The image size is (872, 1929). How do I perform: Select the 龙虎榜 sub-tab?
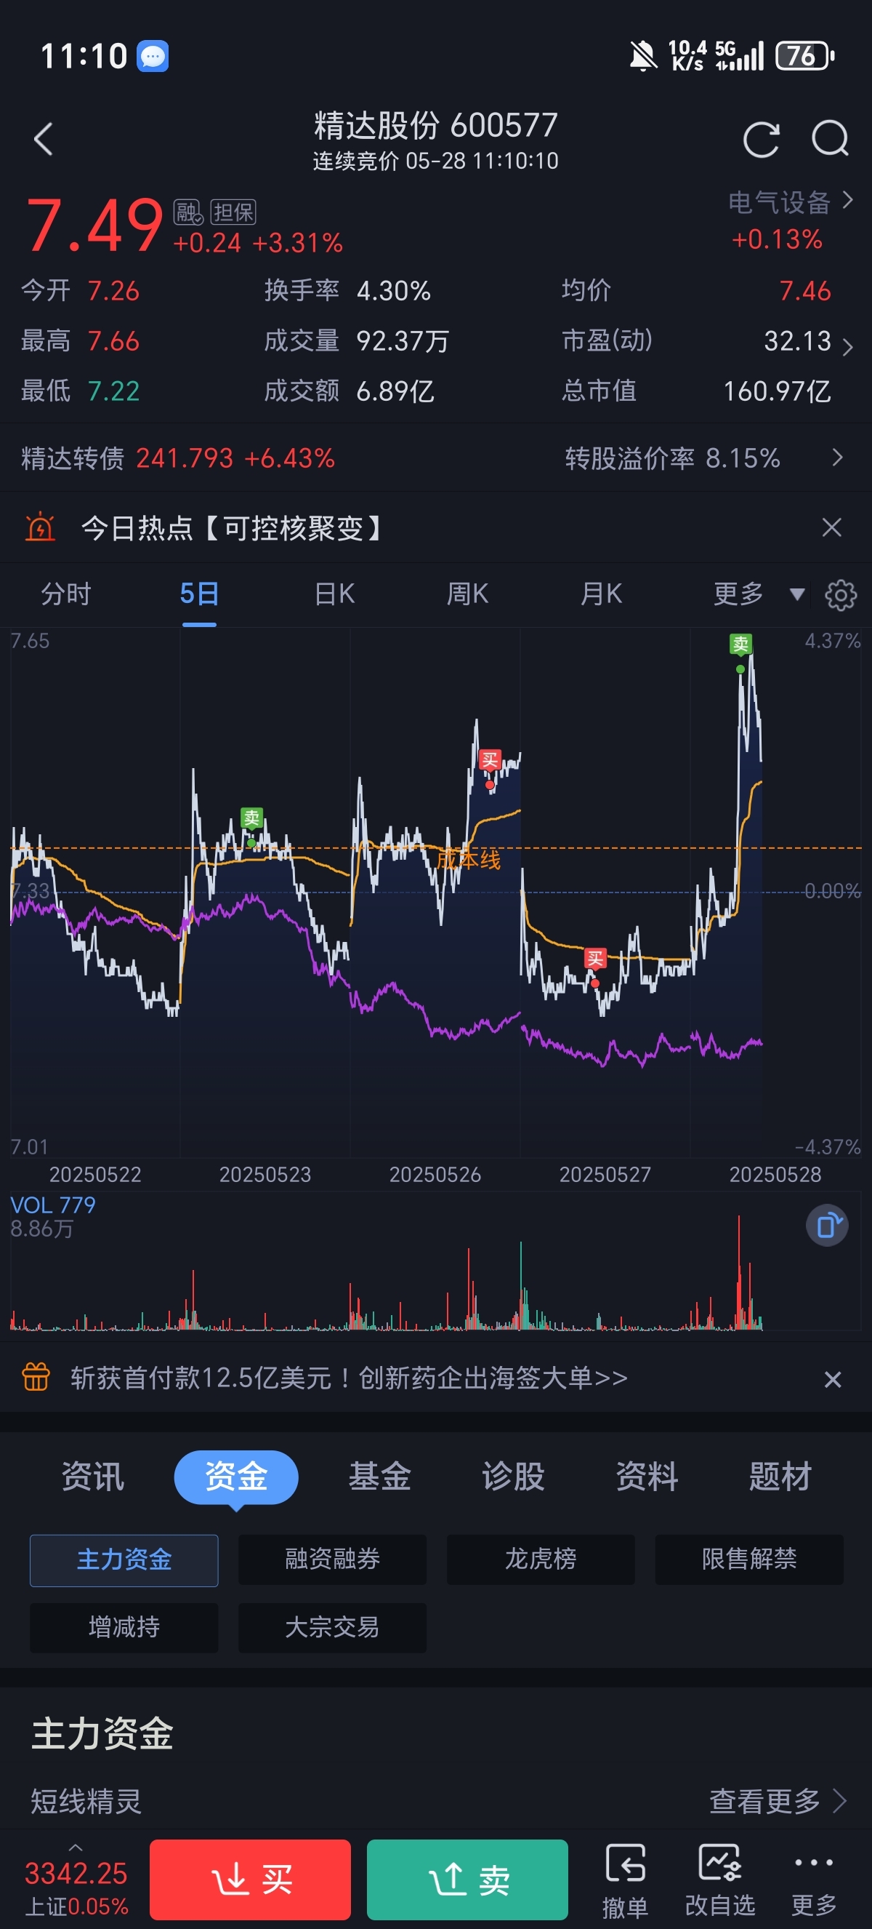(541, 1559)
